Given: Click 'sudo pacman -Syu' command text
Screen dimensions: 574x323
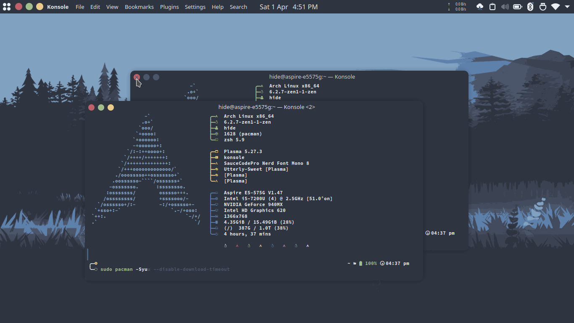Looking at the screenshot, I should (124, 269).
